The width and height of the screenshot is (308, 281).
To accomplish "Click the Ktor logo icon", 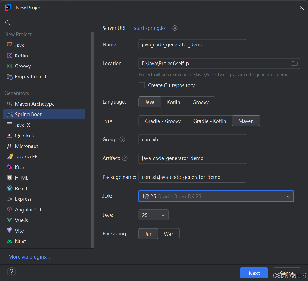I will (9, 167).
